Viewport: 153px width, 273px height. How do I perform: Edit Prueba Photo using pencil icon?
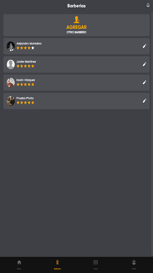[144, 101]
